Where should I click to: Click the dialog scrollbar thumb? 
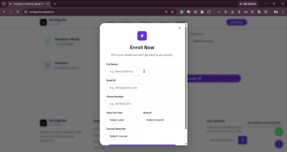pyautogui.click(x=186, y=78)
